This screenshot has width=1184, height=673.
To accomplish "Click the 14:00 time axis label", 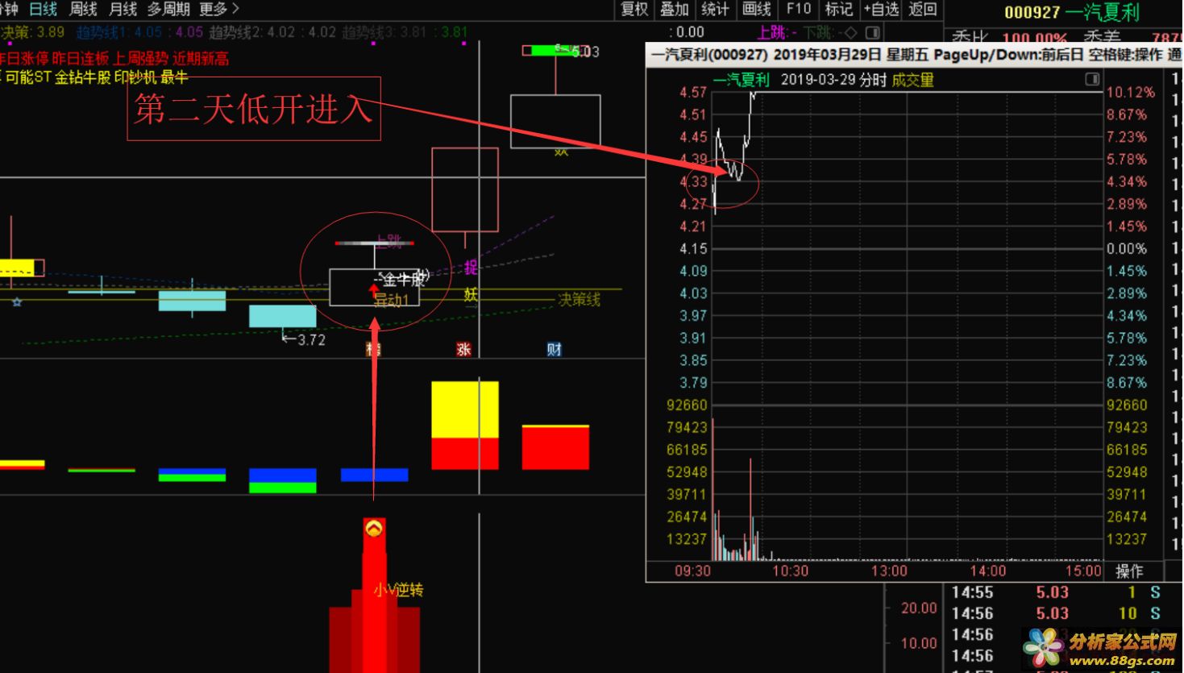I will [987, 571].
